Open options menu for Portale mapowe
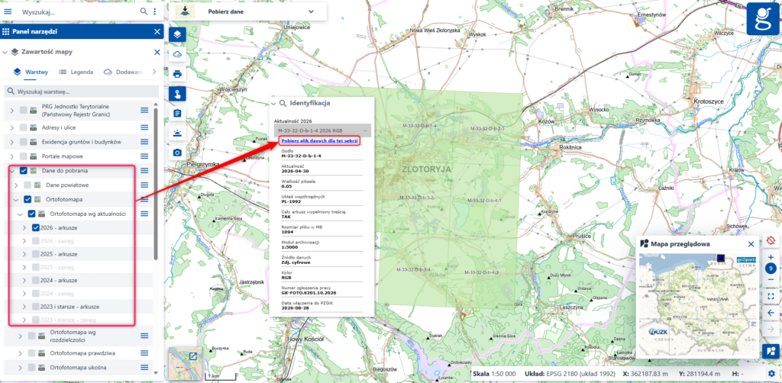The height and width of the screenshot is (383, 782). [x=144, y=156]
